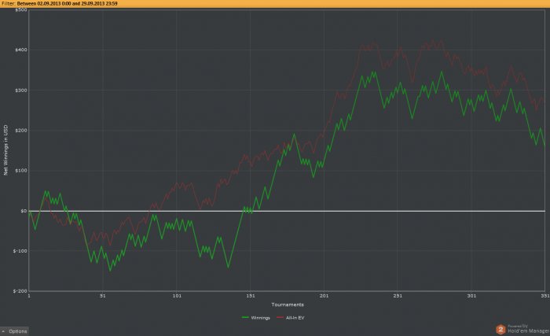Image resolution: width=550 pixels, height=336 pixels.
Task: Click the 101 x-axis tick label
Action: 177,296
